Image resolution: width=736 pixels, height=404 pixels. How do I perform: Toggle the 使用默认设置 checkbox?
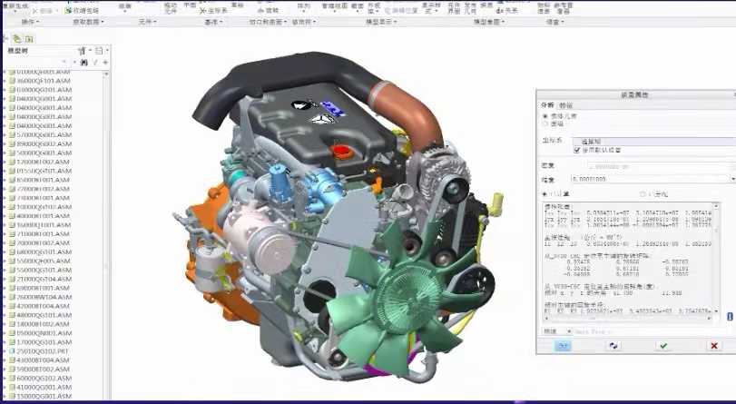576,151
